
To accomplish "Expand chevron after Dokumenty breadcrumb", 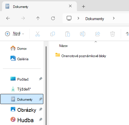I will [x=114, y=18].
